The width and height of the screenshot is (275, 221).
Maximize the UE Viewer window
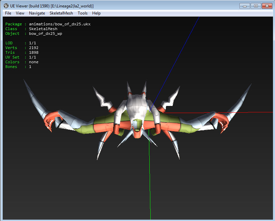(256, 6)
